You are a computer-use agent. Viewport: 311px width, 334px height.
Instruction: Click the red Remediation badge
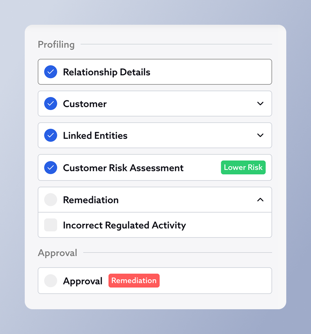pyautogui.click(x=134, y=281)
